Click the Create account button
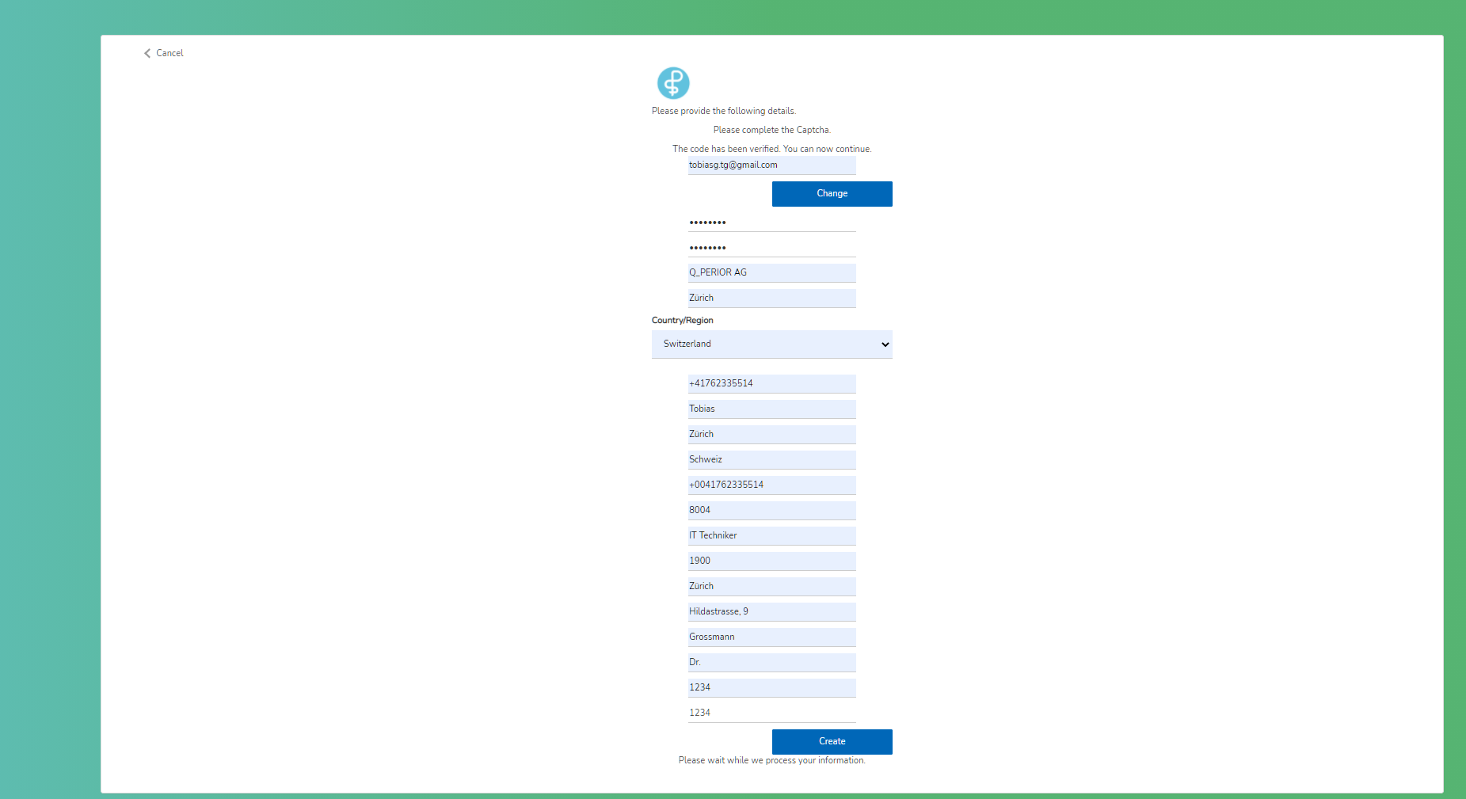Screen dimensions: 1466x799 click(x=832, y=742)
